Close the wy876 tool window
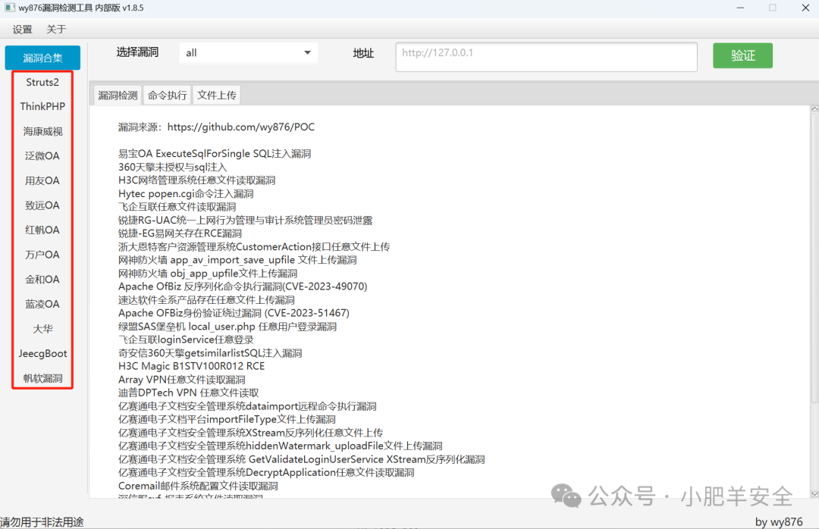819x529 pixels. tap(805, 8)
